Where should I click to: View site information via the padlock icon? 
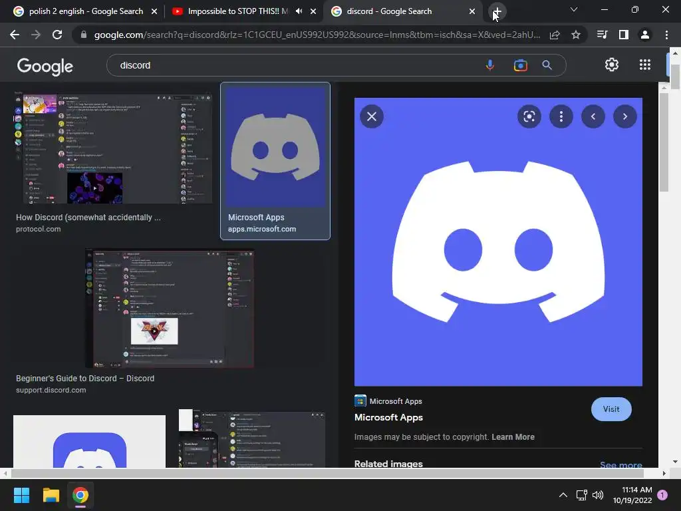click(83, 35)
